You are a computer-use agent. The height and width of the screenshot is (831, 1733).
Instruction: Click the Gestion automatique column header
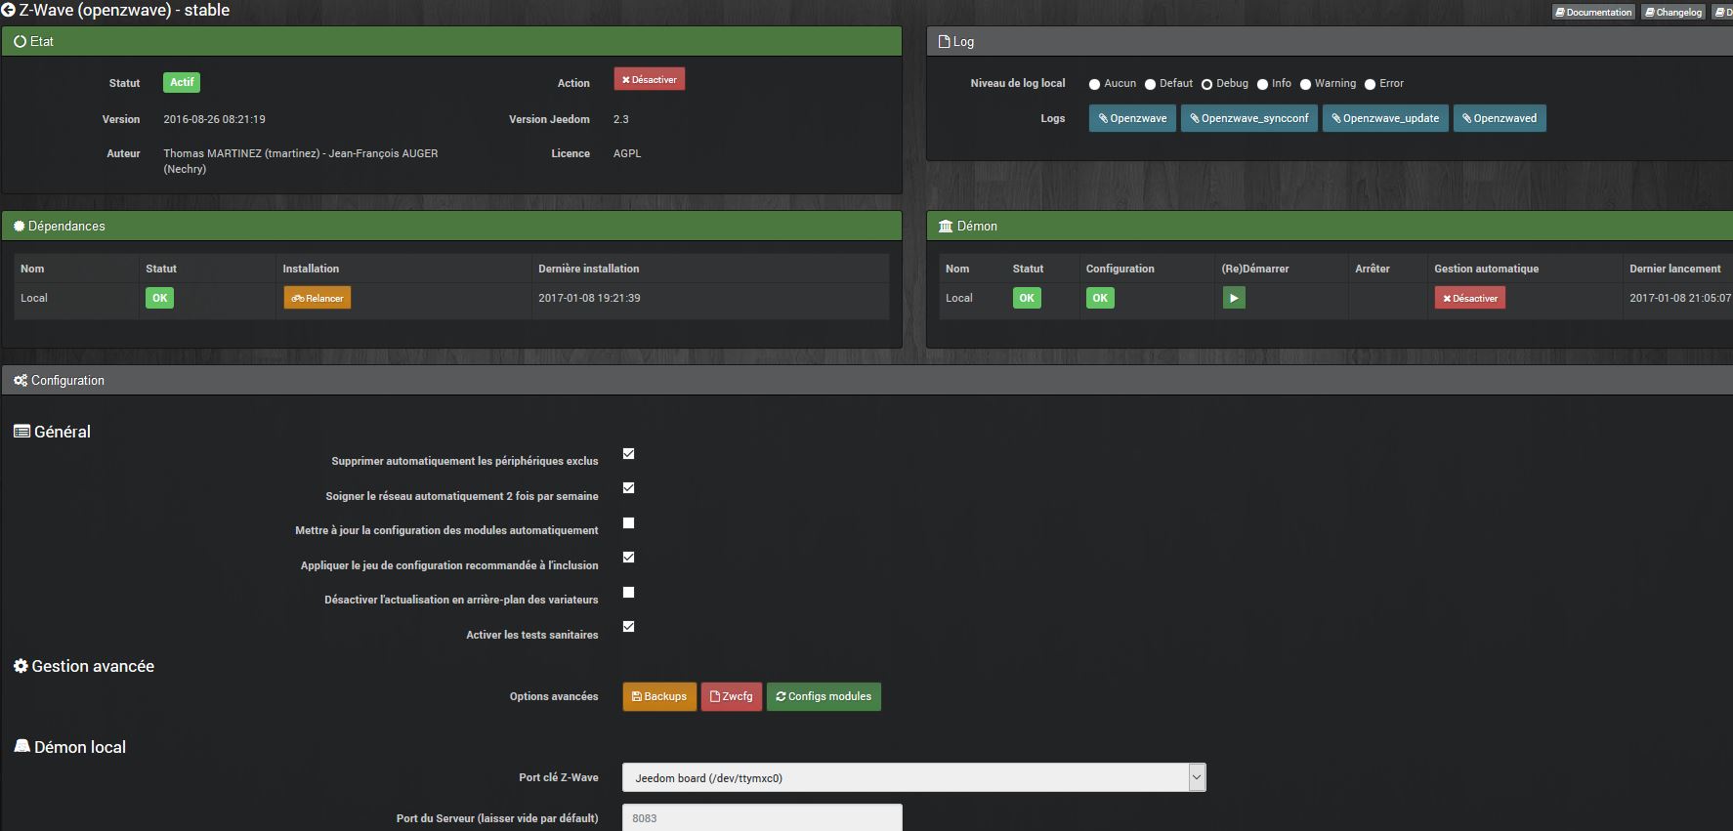pos(1486,269)
